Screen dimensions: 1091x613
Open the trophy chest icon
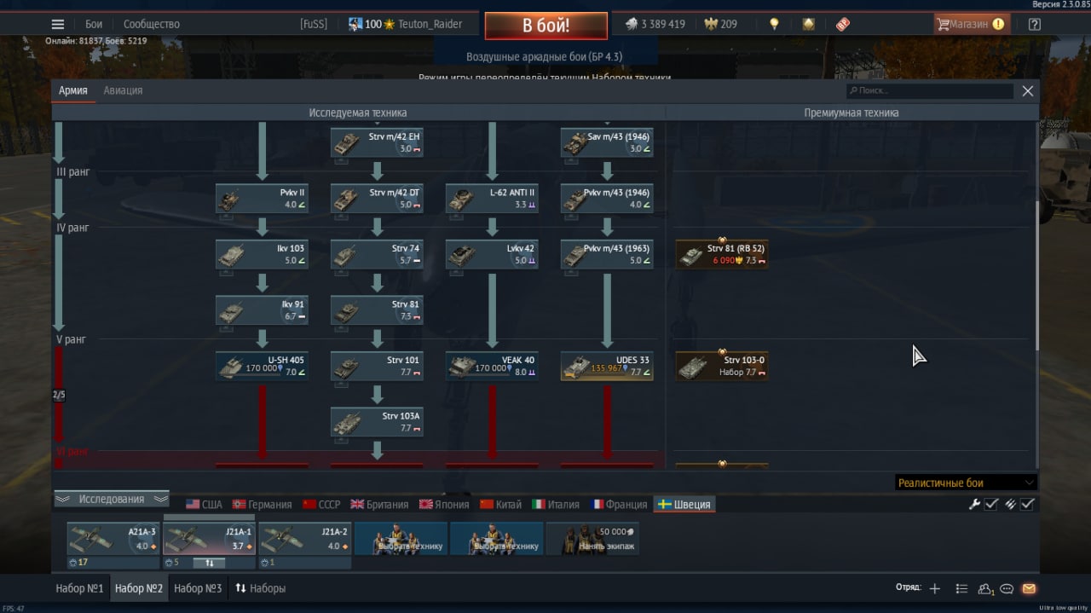tap(808, 24)
